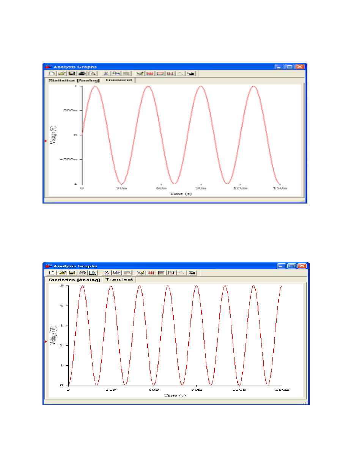Click last toolbar icon in upper graph window

point(191,74)
